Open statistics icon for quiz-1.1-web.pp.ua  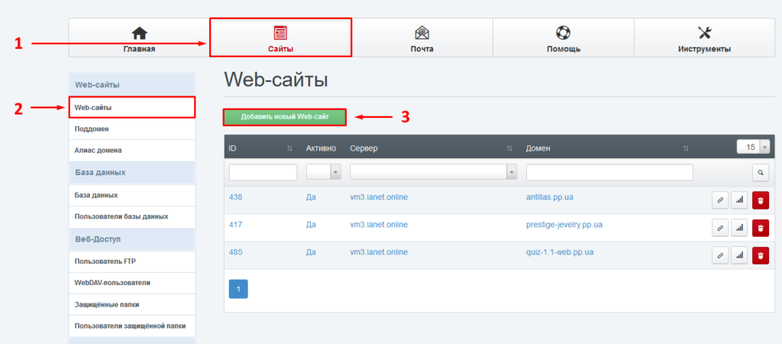click(x=738, y=255)
